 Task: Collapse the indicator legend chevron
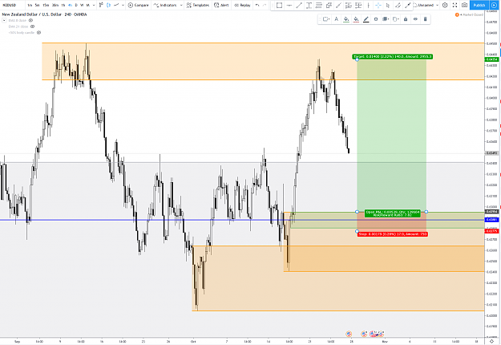(4, 21)
